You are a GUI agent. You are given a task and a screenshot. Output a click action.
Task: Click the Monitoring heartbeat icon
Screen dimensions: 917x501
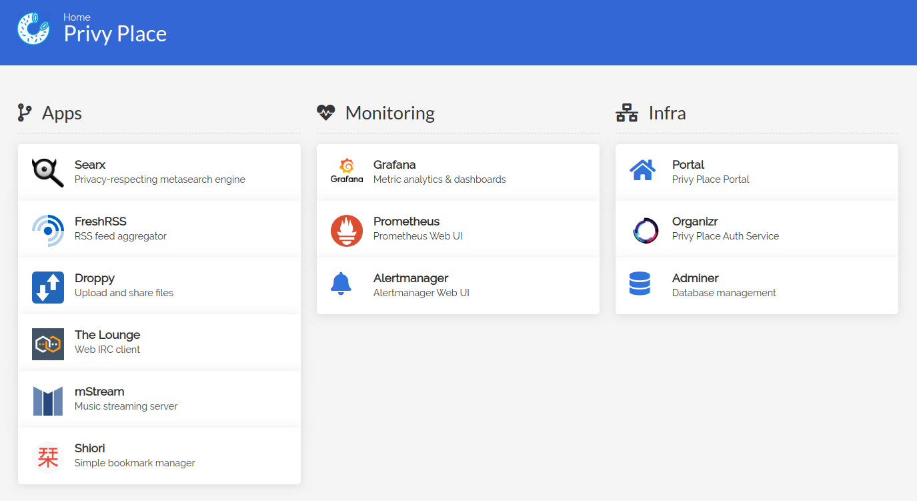point(325,113)
